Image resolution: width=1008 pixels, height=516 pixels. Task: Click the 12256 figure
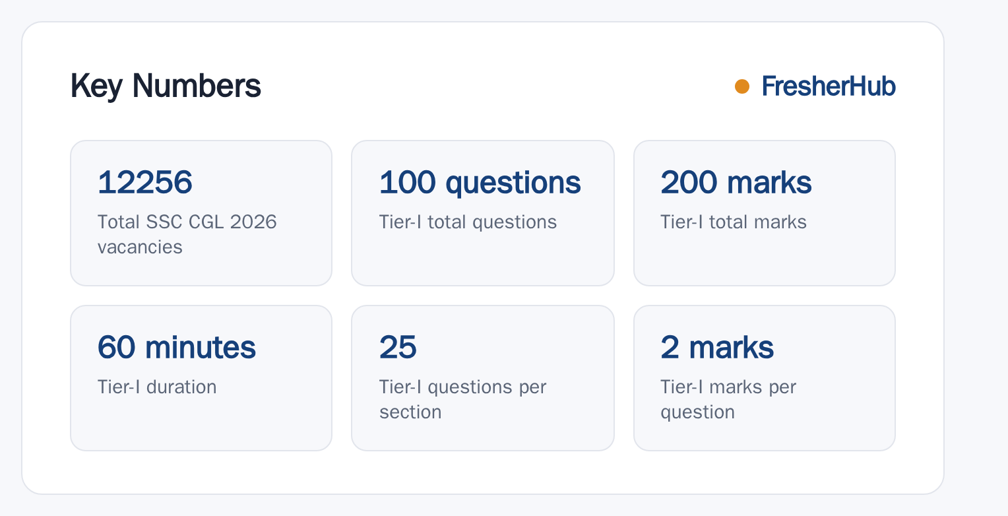click(145, 183)
